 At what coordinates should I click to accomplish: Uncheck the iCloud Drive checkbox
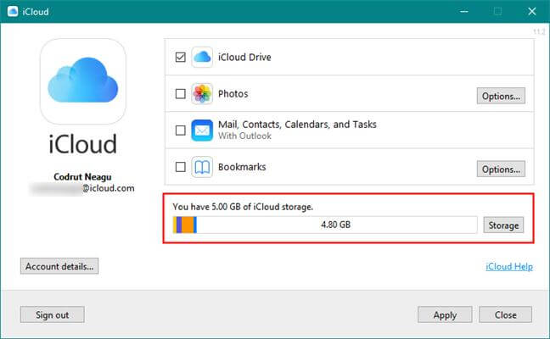click(x=180, y=58)
